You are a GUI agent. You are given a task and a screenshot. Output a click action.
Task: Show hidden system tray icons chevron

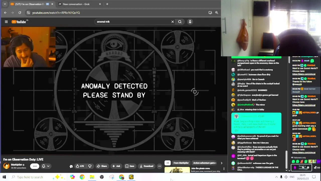tap(276, 177)
